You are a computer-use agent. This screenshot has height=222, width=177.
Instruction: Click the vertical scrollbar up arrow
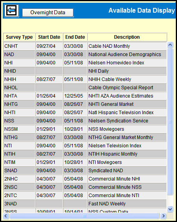[170, 45]
